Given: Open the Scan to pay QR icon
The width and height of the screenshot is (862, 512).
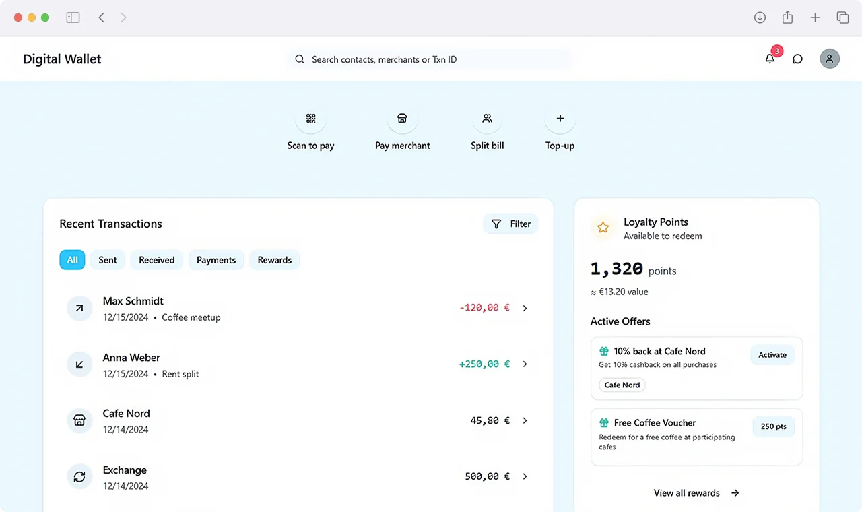Looking at the screenshot, I should click(x=310, y=119).
